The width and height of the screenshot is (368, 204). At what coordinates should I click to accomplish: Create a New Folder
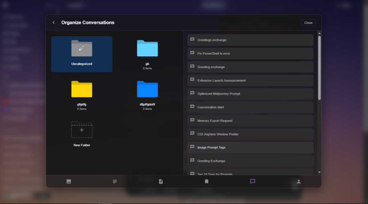(x=82, y=134)
